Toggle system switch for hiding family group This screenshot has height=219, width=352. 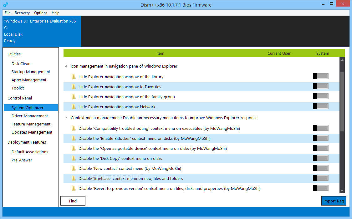(x=321, y=96)
